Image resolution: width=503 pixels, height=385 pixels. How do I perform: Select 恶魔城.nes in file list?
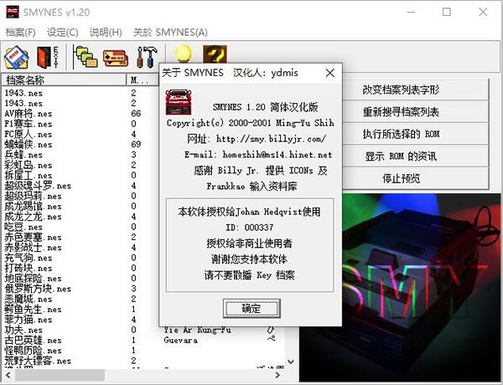pyautogui.click(x=29, y=299)
